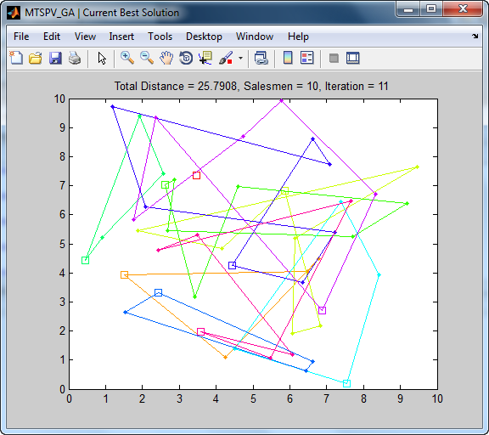Select the Rotate 3D tool
The image size is (489, 435).
tap(186, 58)
